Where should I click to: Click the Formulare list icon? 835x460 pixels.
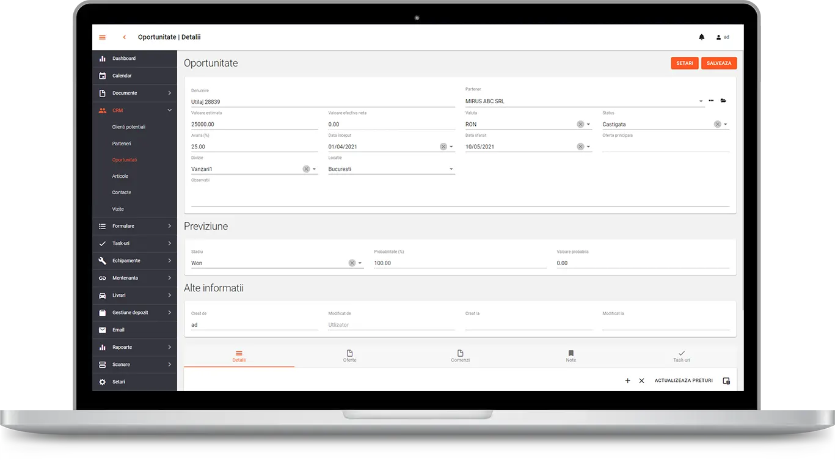pos(102,226)
